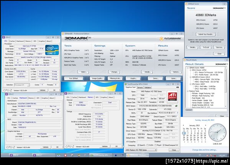
Task: Toggle the CUDA checkbox in GPU-Z
Action: click(148, 145)
